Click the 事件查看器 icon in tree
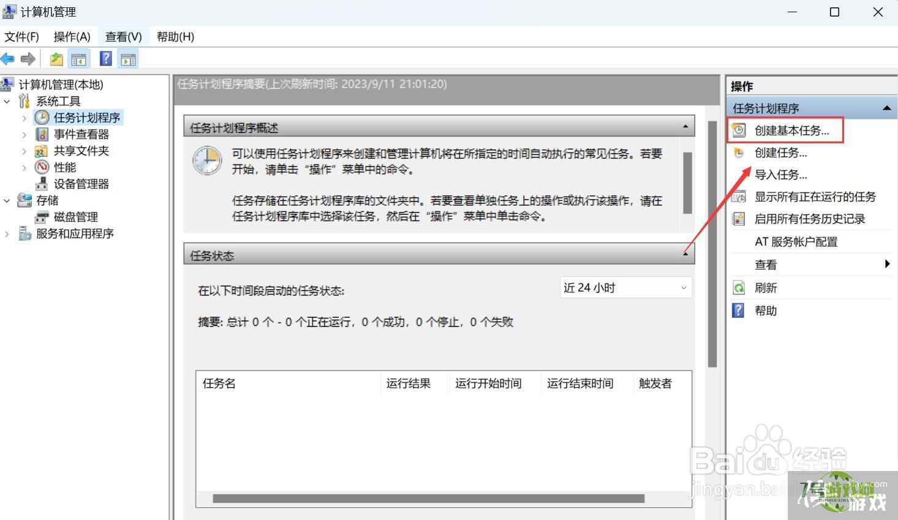The height and width of the screenshot is (520, 898). pyautogui.click(x=42, y=134)
